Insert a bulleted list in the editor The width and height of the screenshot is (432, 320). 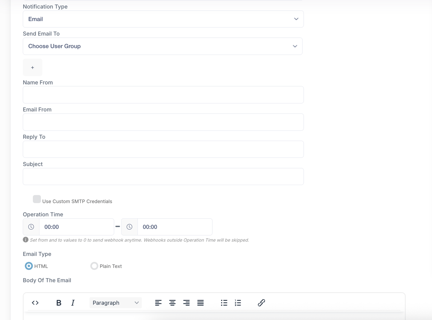[224, 302]
